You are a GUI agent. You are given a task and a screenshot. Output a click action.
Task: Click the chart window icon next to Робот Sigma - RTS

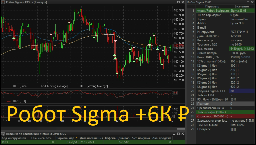click(x=3, y=2)
